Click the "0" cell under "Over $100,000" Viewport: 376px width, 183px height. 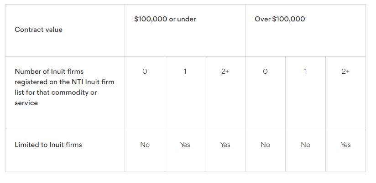(265, 71)
